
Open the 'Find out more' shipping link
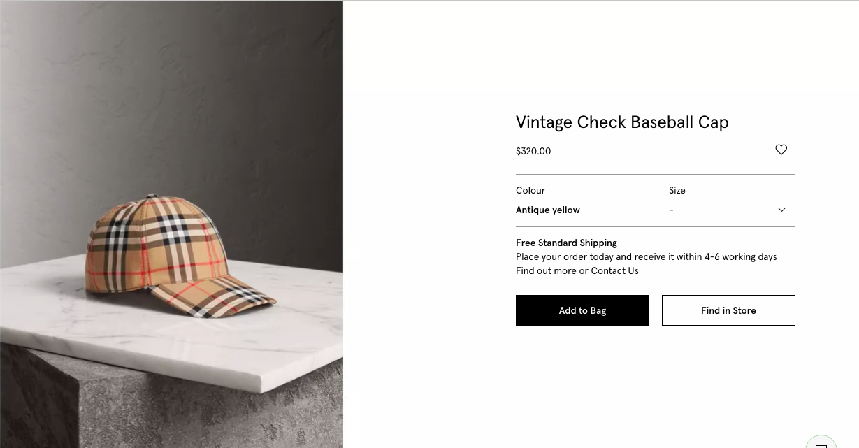point(546,271)
